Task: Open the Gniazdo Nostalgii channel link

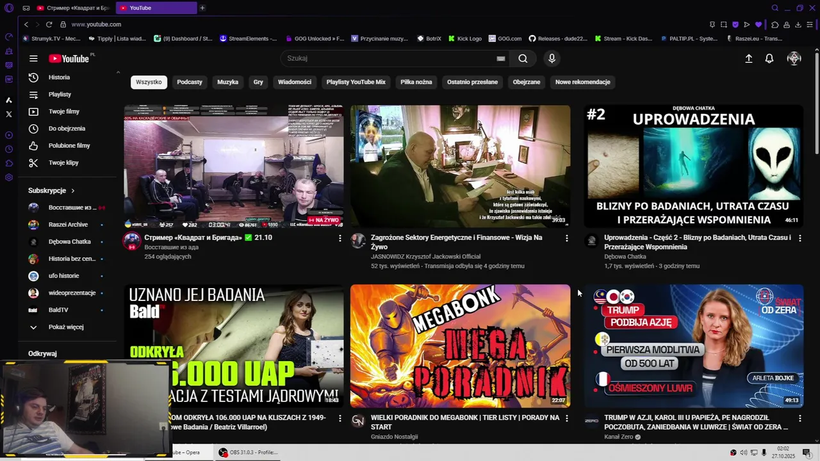Action: click(394, 437)
